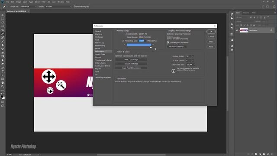
Task: Click the Next button
Action: pos(211,47)
